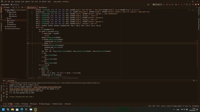
Task: Open the Windows Start menu
Action: point(3,110)
